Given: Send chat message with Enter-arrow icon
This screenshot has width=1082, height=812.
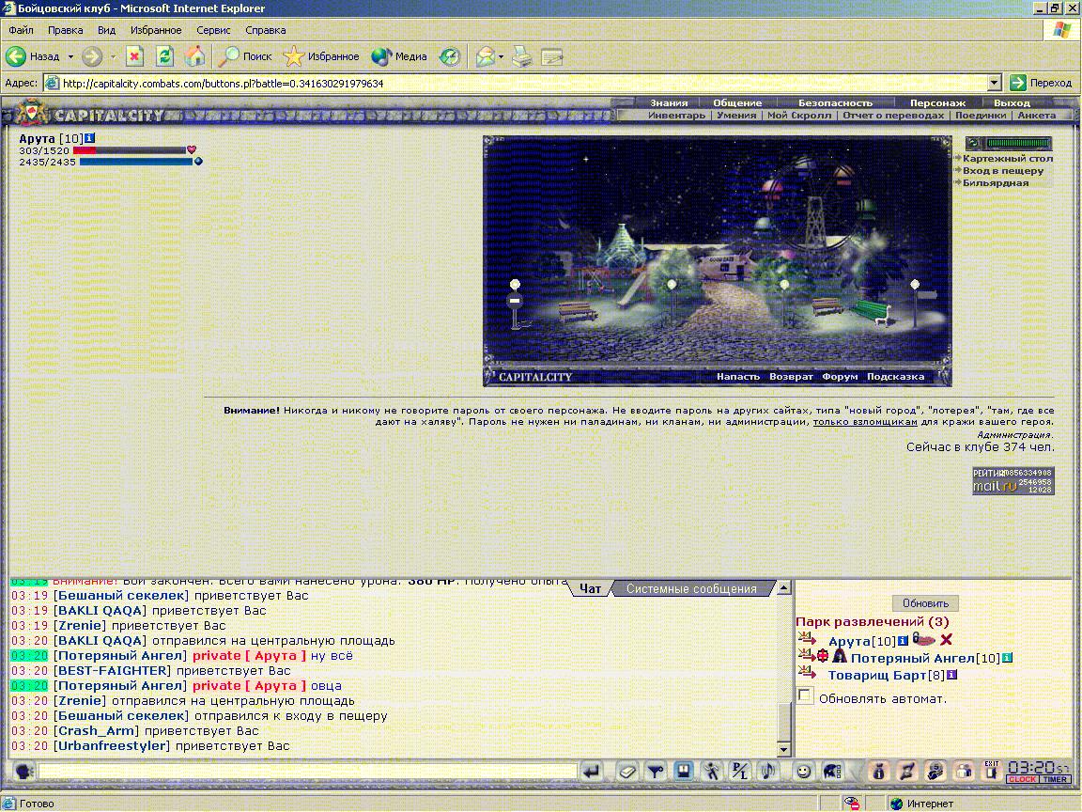Looking at the screenshot, I should coord(591,772).
